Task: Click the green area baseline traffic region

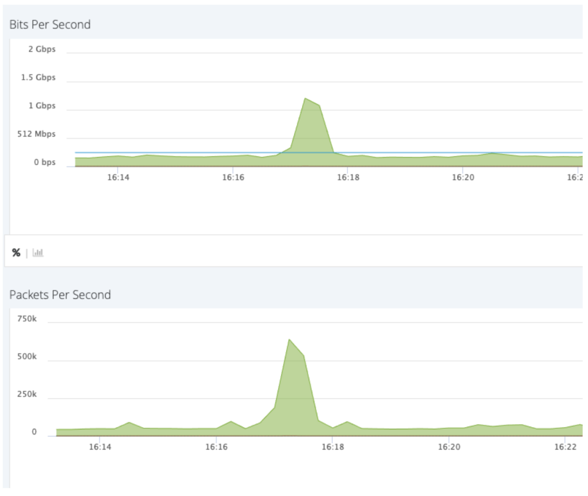Action: (172, 159)
